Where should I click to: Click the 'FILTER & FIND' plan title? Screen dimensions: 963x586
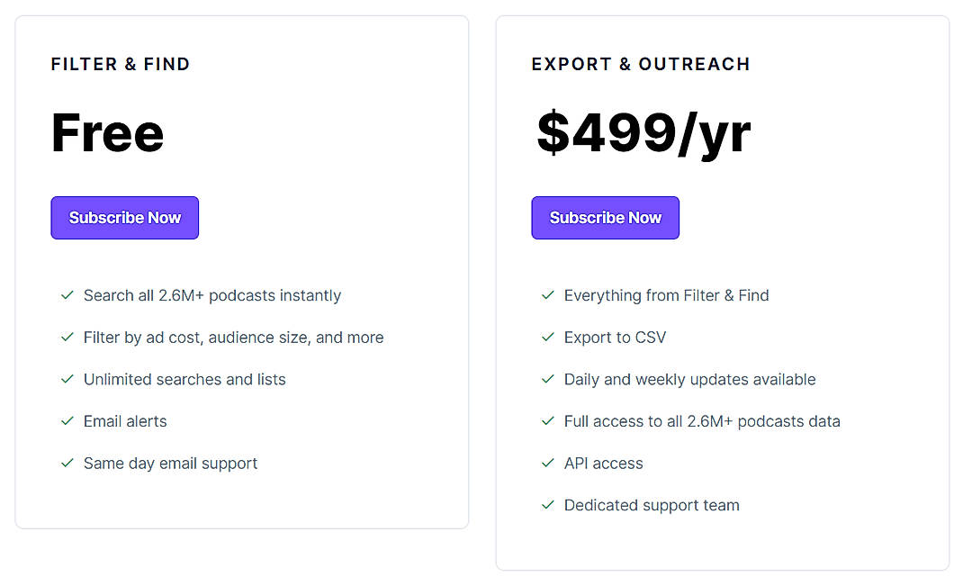120,64
